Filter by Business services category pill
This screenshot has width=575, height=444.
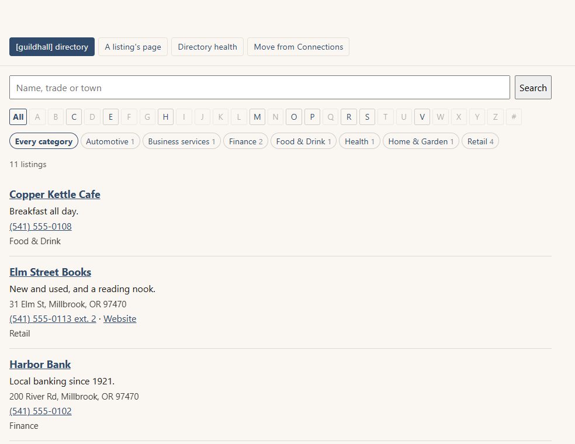[x=182, y=141]
